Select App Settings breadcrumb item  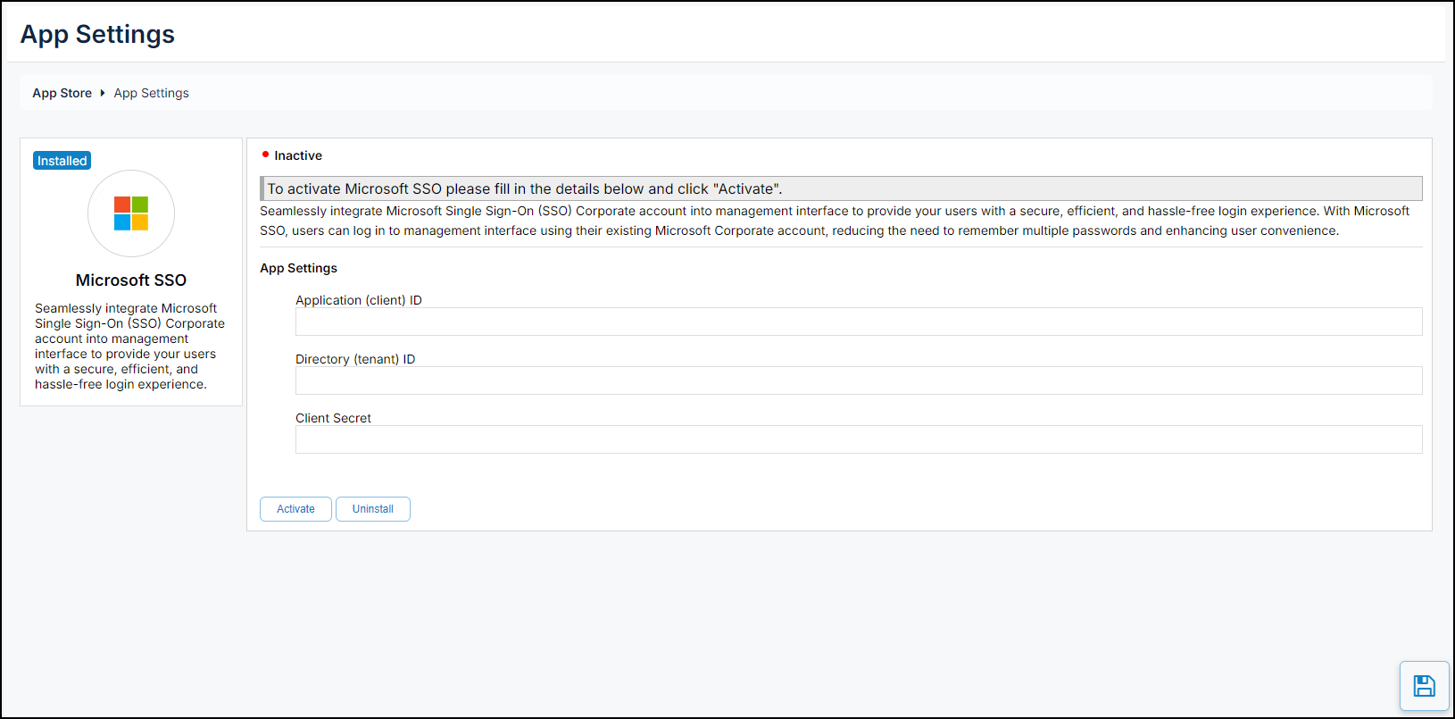tap(151, 93)
